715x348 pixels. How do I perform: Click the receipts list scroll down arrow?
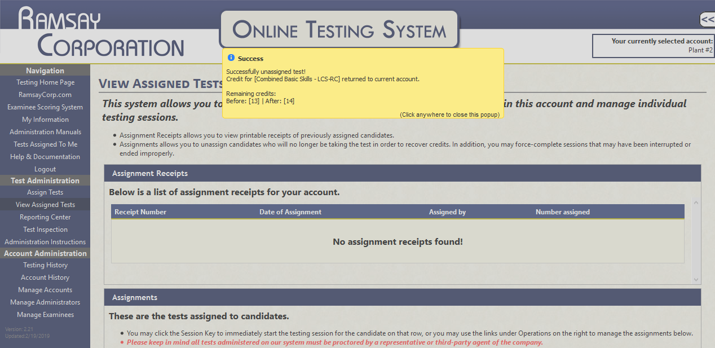[696, 279]
